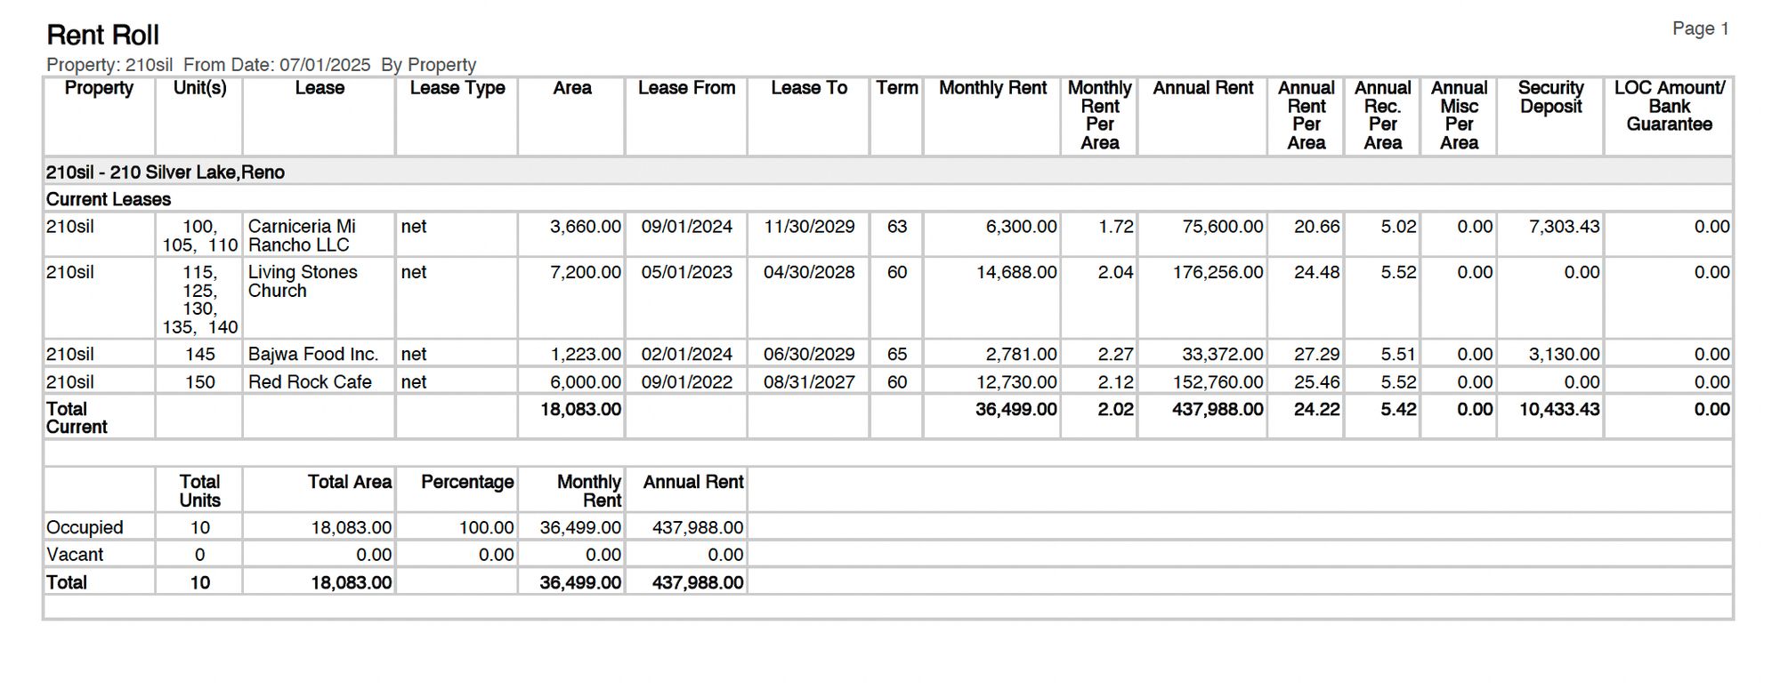1780x697 pixels.
Task: Select the 14,688.00 monthly rent value
Action: tap(1016, 273)
